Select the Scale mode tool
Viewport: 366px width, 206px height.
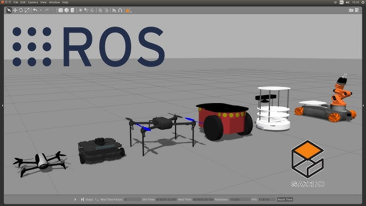click(27, 10)
